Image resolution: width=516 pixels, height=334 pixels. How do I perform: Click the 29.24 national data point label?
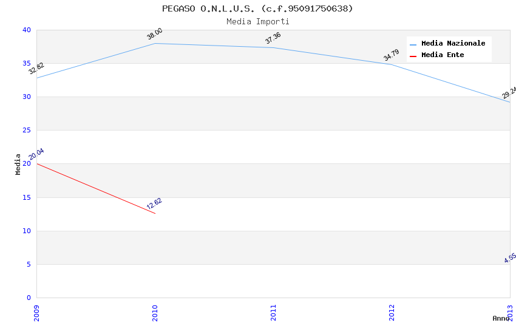(x=509, y=93)
